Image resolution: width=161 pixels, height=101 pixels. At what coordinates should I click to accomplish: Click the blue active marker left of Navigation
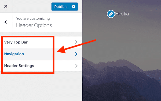coord(0,54)
